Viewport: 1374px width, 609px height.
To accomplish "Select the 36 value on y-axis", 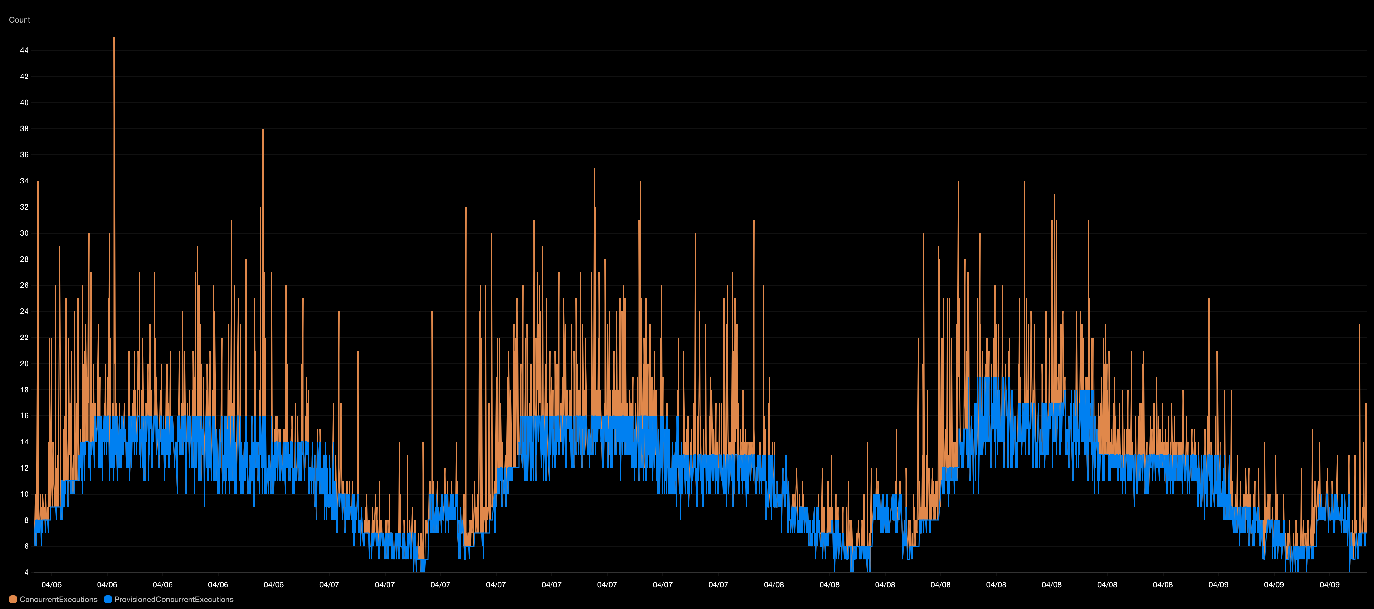I will pos(24,154).
